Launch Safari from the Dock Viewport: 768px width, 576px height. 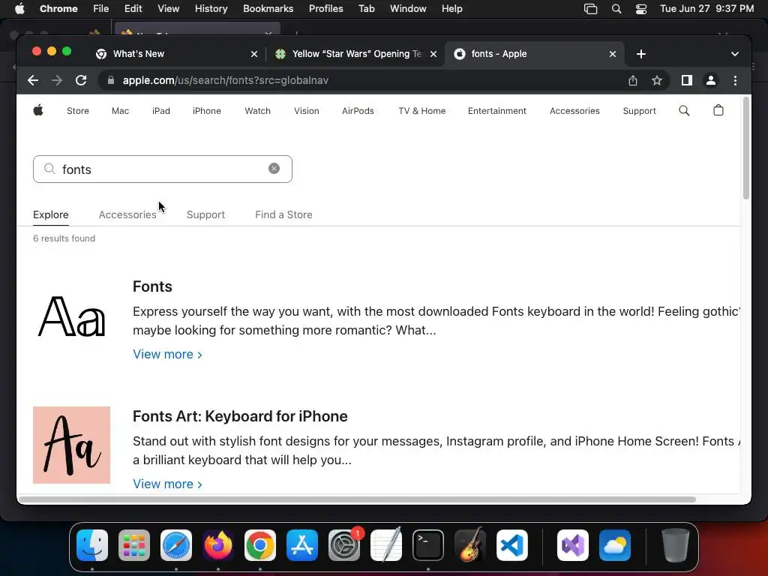click(176, 545)
